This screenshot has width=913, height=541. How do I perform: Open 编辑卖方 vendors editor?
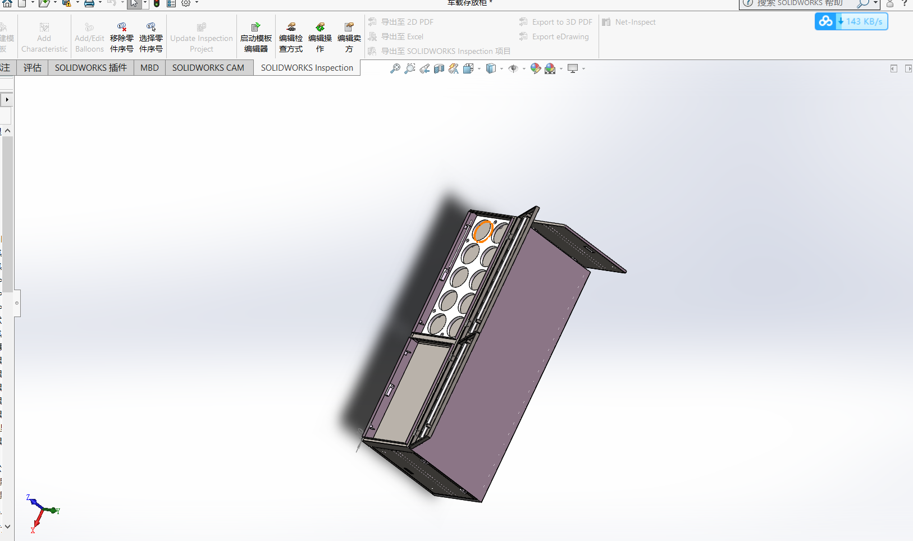click(349, 37)
